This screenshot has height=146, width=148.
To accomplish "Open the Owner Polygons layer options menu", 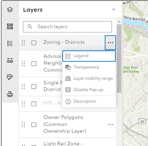I will tap(110, 125).
